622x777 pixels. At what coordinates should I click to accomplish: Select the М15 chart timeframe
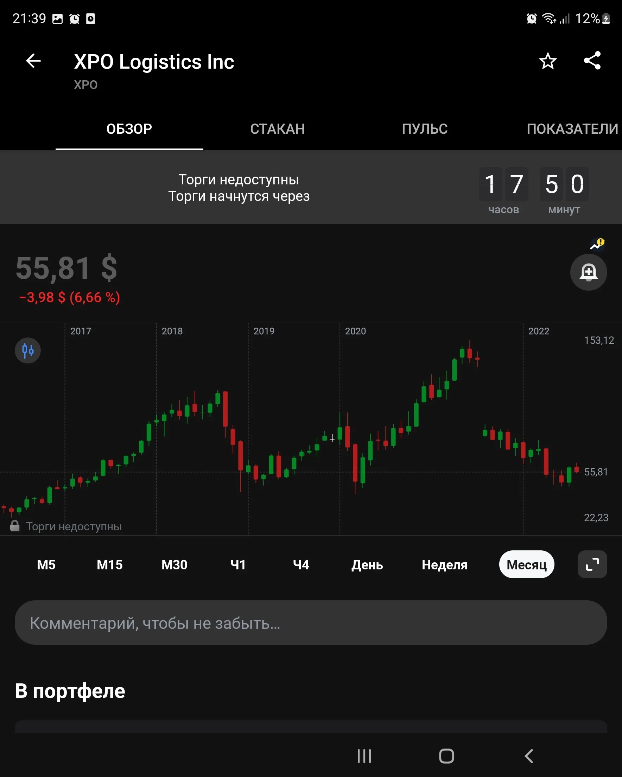[109, 565]
